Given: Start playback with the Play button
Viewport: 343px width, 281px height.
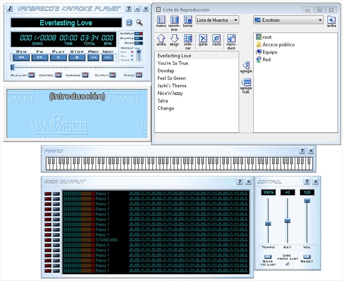Looking at the screenshot, I should (x=59, y=58).
